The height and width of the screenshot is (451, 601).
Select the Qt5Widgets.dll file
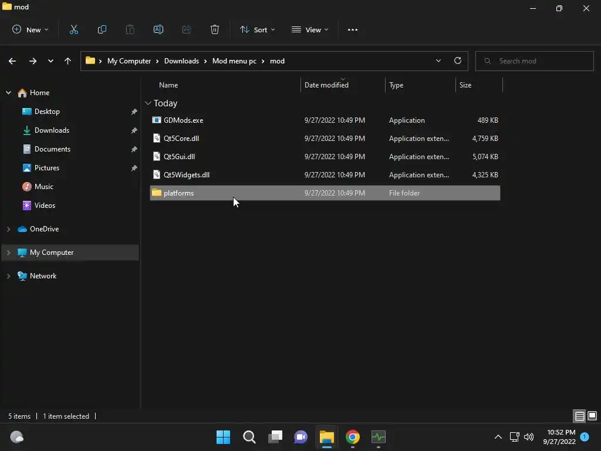[x=325, y=175]
